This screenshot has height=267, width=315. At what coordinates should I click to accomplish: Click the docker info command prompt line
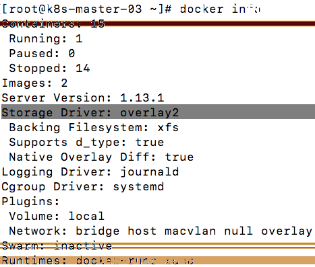(131, 9)
